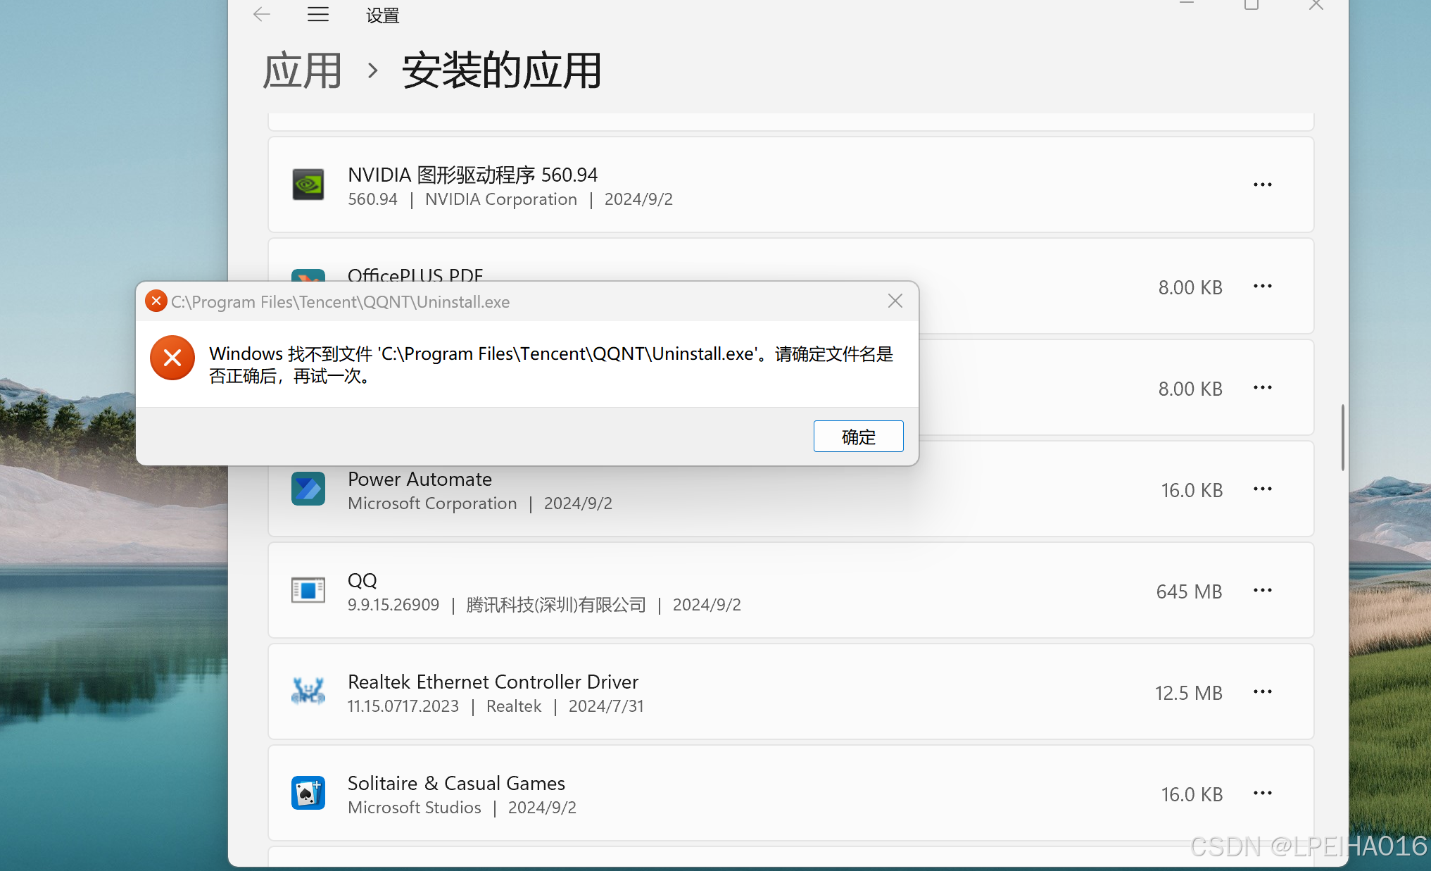Open more options for QQ
The width and height of the screenshot is (1431, 871).
point(1262,590)
